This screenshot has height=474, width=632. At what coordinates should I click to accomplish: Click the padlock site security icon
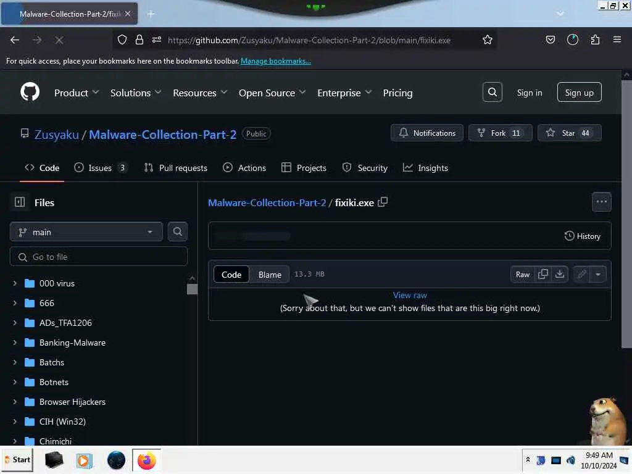click(139, 39)
